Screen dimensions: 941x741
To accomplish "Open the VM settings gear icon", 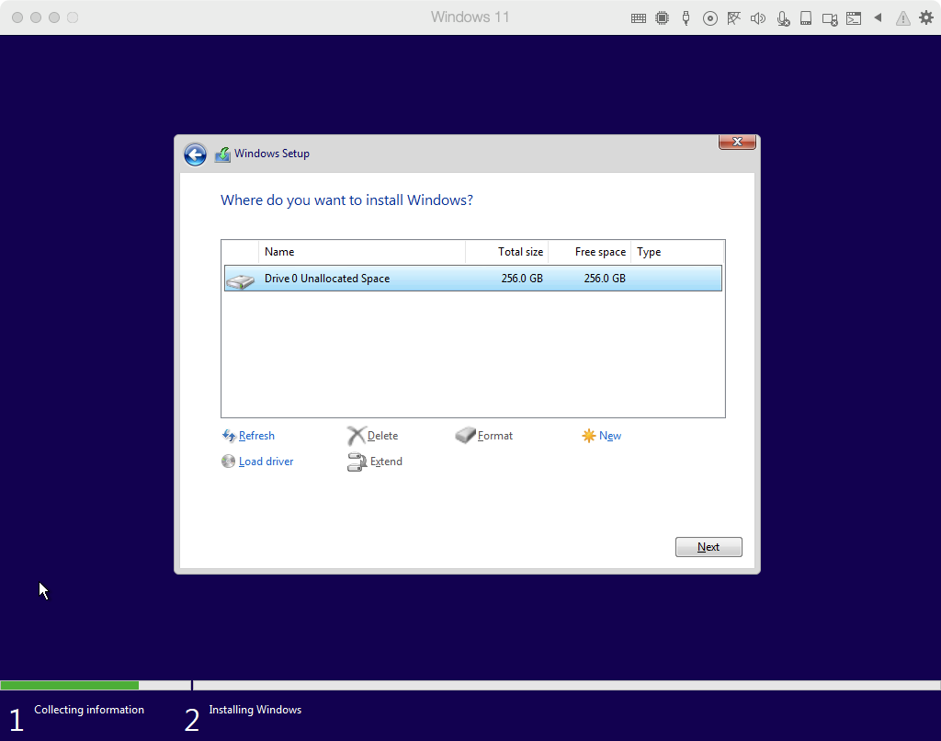I will coord(926,17).
